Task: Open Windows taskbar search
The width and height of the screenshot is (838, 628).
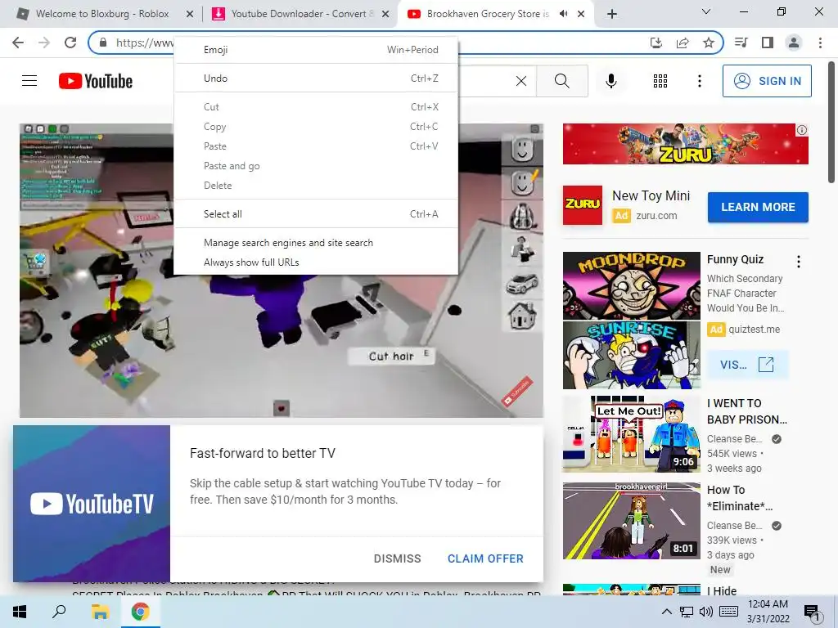Action: click(59, 612)
